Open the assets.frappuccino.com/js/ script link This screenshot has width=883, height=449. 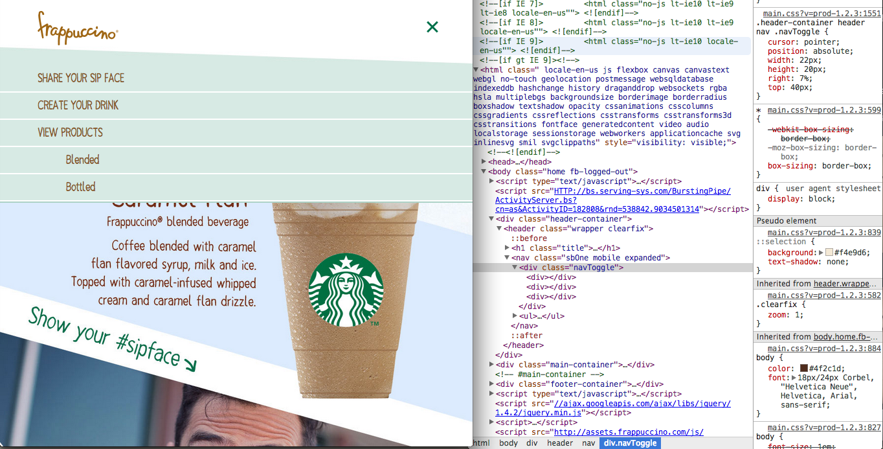point(629,432)
